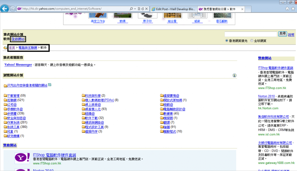Click 只列出內容與香港相關的網站 link
This screenshot has width=297, height=171.
pyautogui.click(x=27, y=85)
